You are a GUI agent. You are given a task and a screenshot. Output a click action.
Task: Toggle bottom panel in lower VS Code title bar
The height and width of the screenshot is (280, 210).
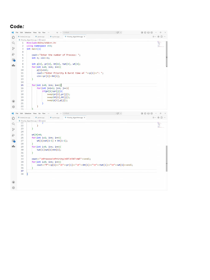click(x=148, y=113)
